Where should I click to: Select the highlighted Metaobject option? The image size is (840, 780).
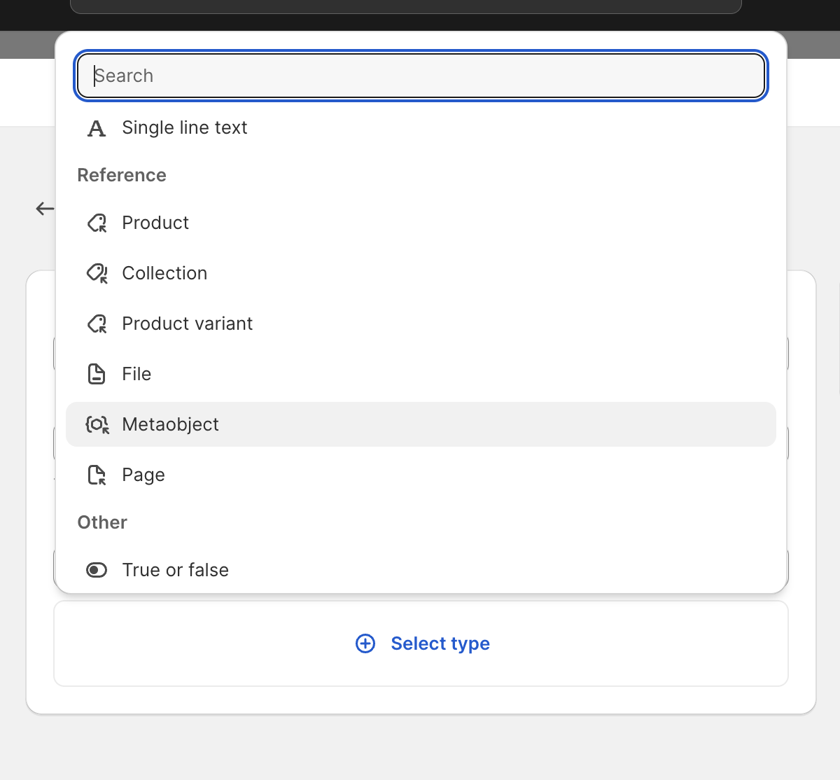coord(421,424)
